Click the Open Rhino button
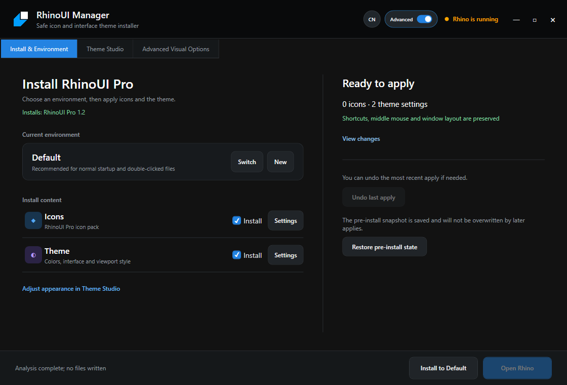The height and width of the screenshot is (385, 567). pos(517,368)
